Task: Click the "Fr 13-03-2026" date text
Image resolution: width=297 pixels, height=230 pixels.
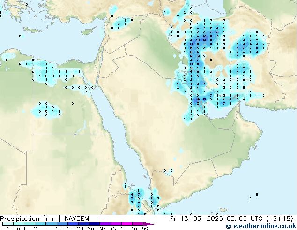Action: [196, 219]
